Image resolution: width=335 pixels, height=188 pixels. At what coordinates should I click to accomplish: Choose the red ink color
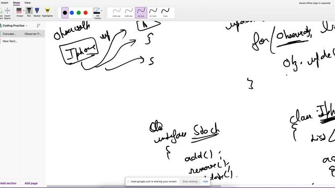[x=85, y=13]
